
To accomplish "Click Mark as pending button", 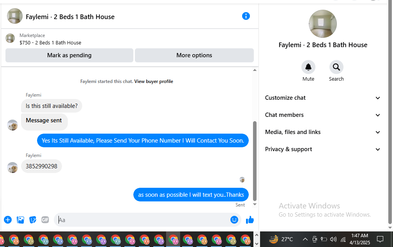I will [x=69, y=55].
